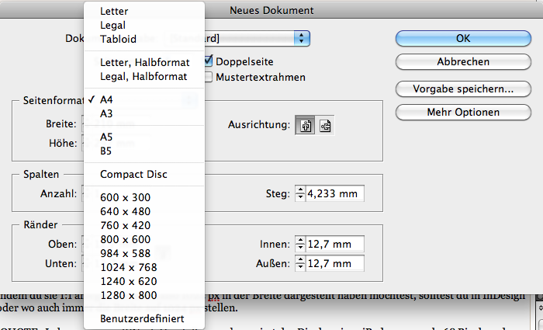
Task: Click the Innen margin field
Action: point(335,244)
